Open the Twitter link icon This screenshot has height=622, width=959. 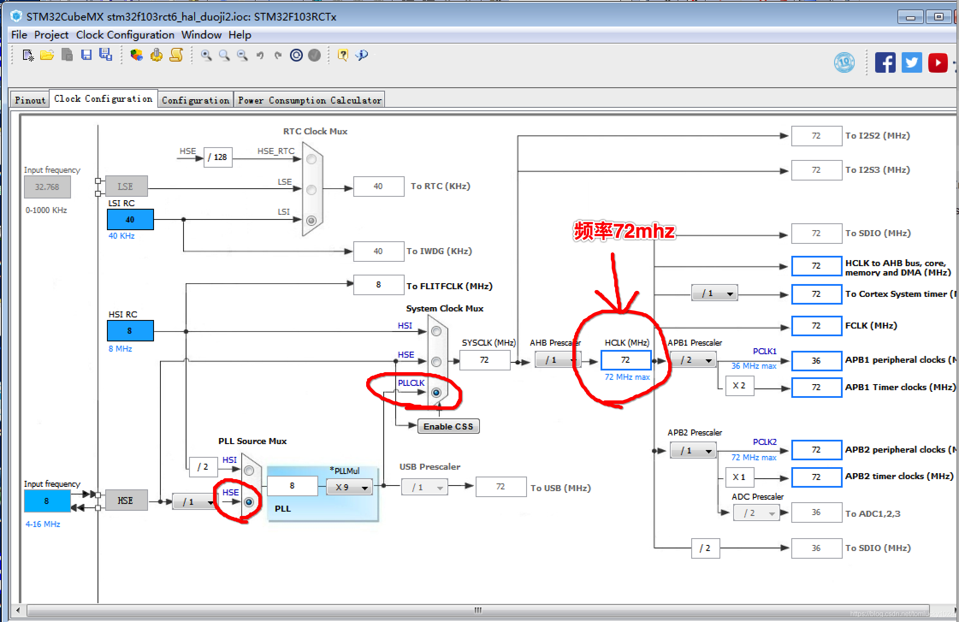pyautogui.click(x=912, y=63)
